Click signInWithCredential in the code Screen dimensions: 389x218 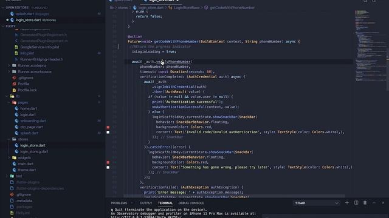174,87
